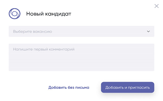Select the round logo beside the title
The width and height of the screenshot is (163, 101).
tap(14, 14)
